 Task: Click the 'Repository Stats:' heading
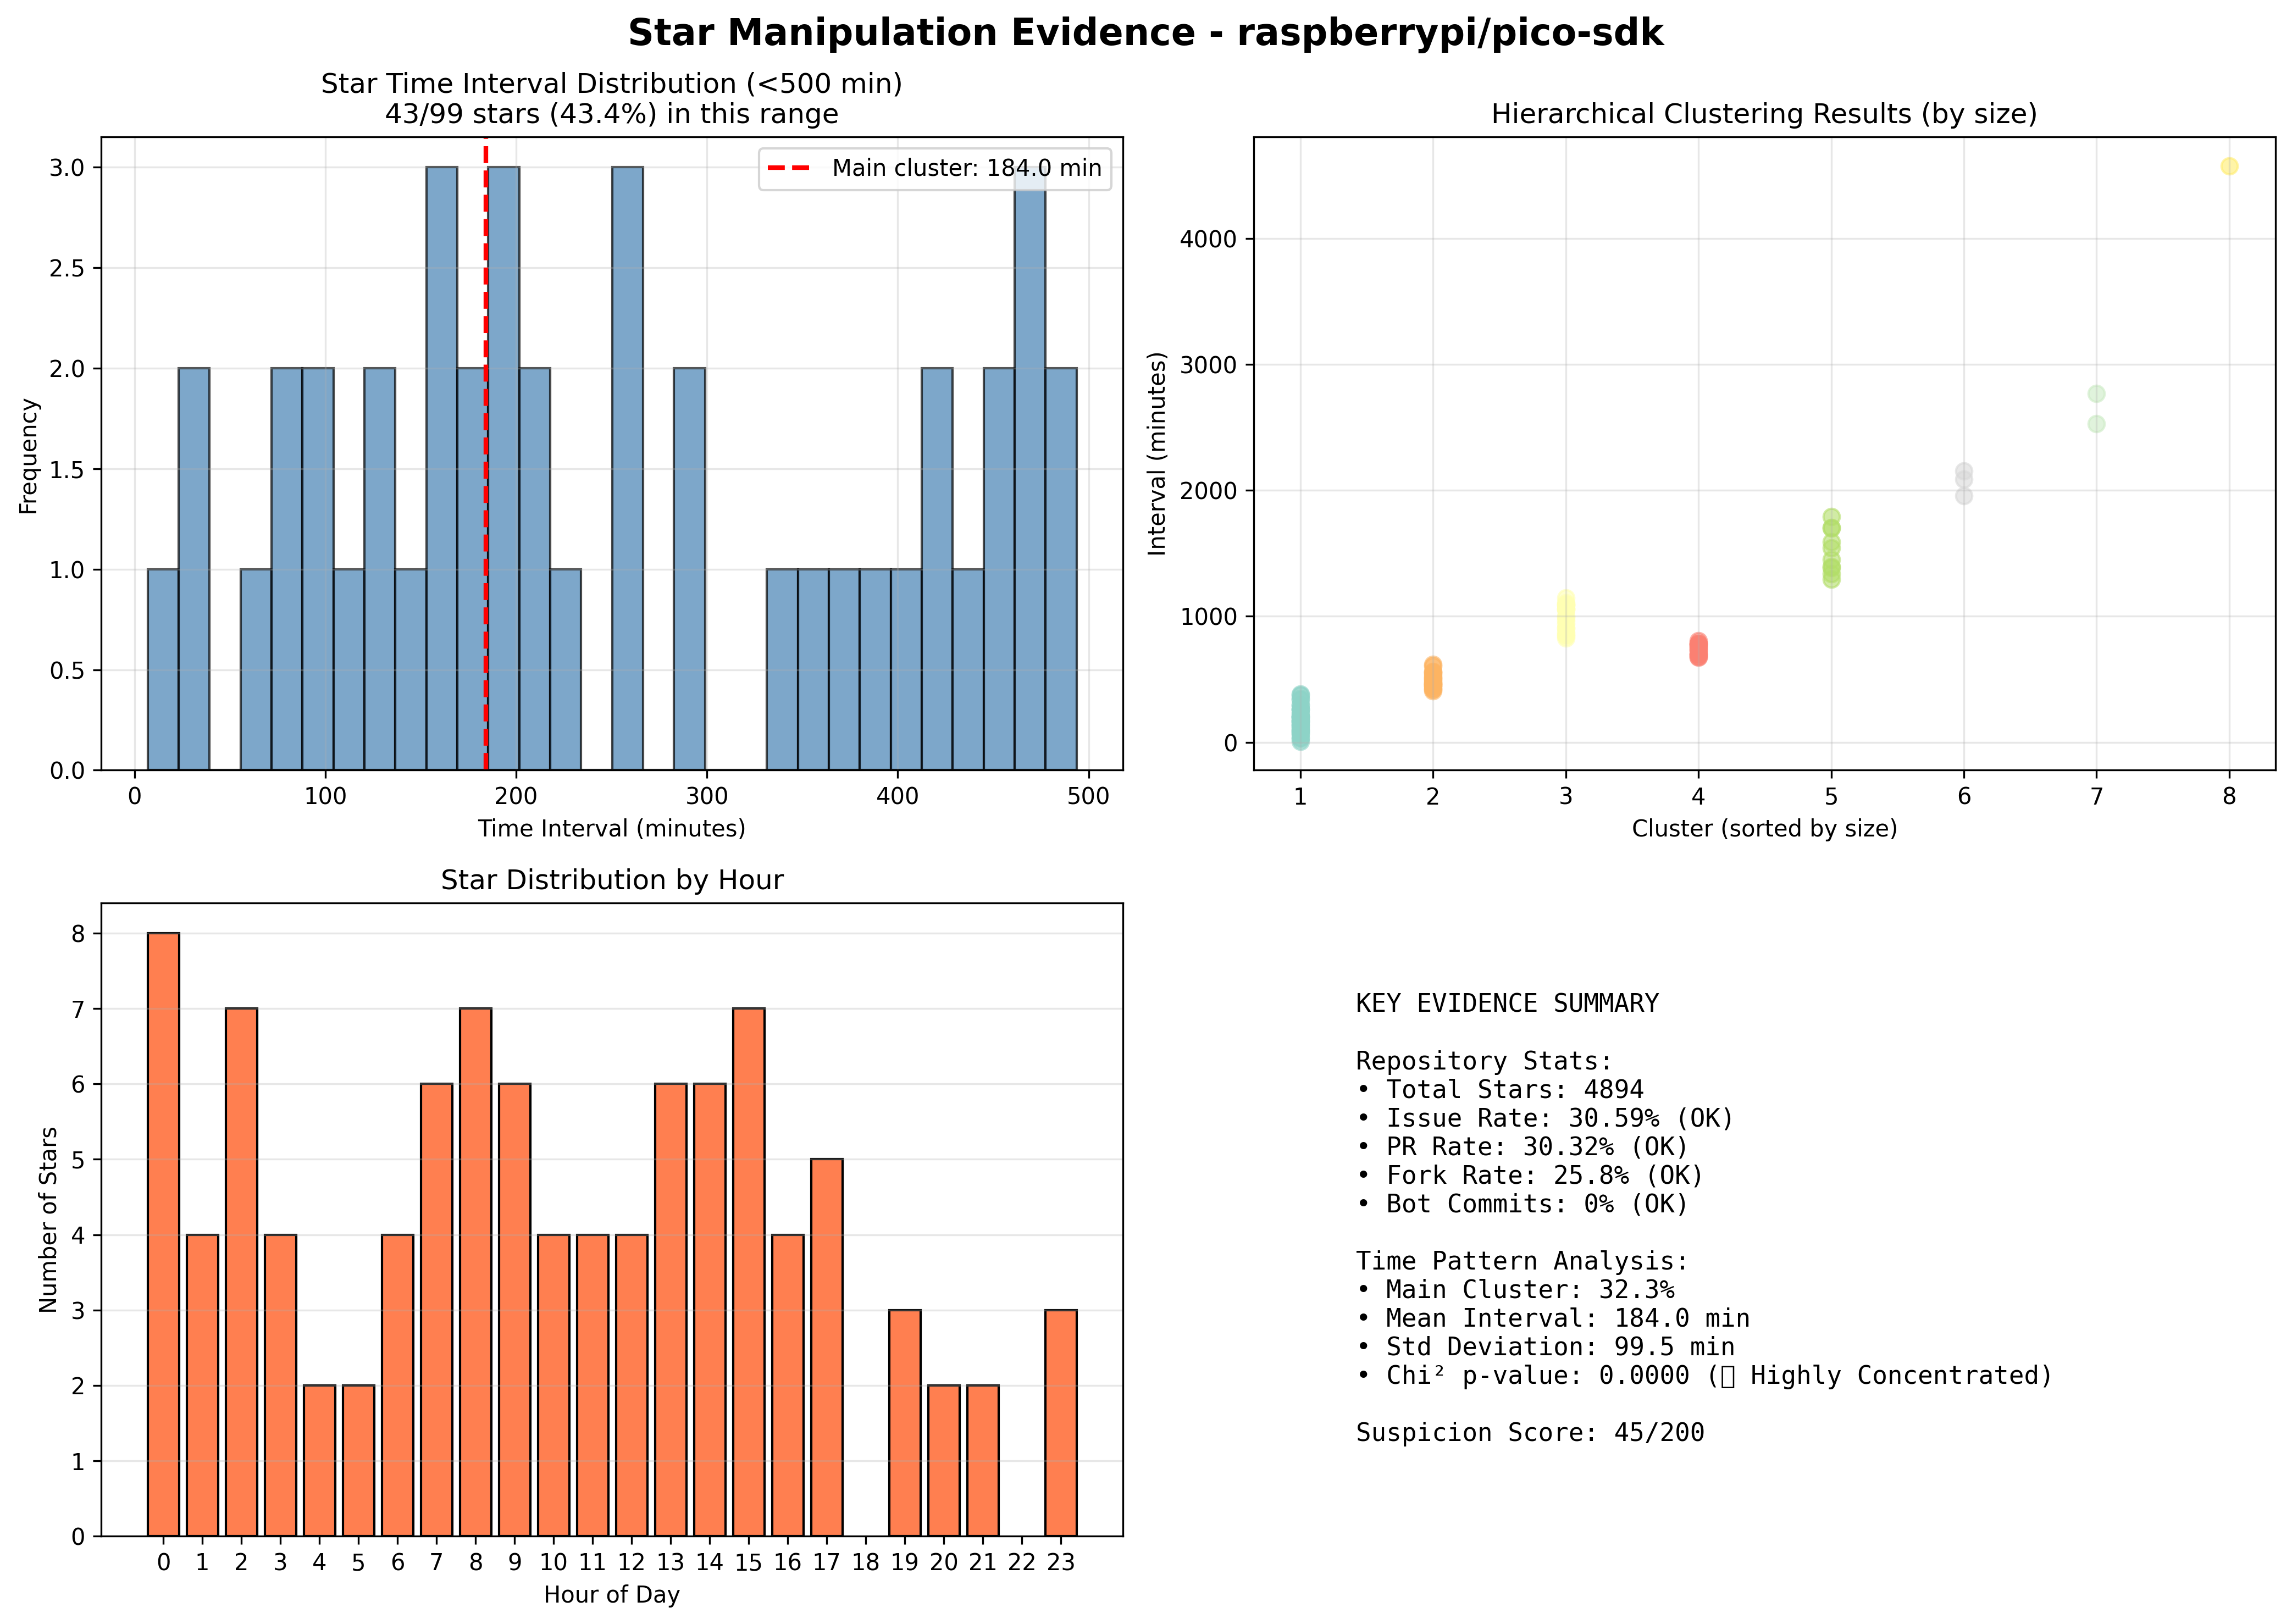tap(1484, 1060)
